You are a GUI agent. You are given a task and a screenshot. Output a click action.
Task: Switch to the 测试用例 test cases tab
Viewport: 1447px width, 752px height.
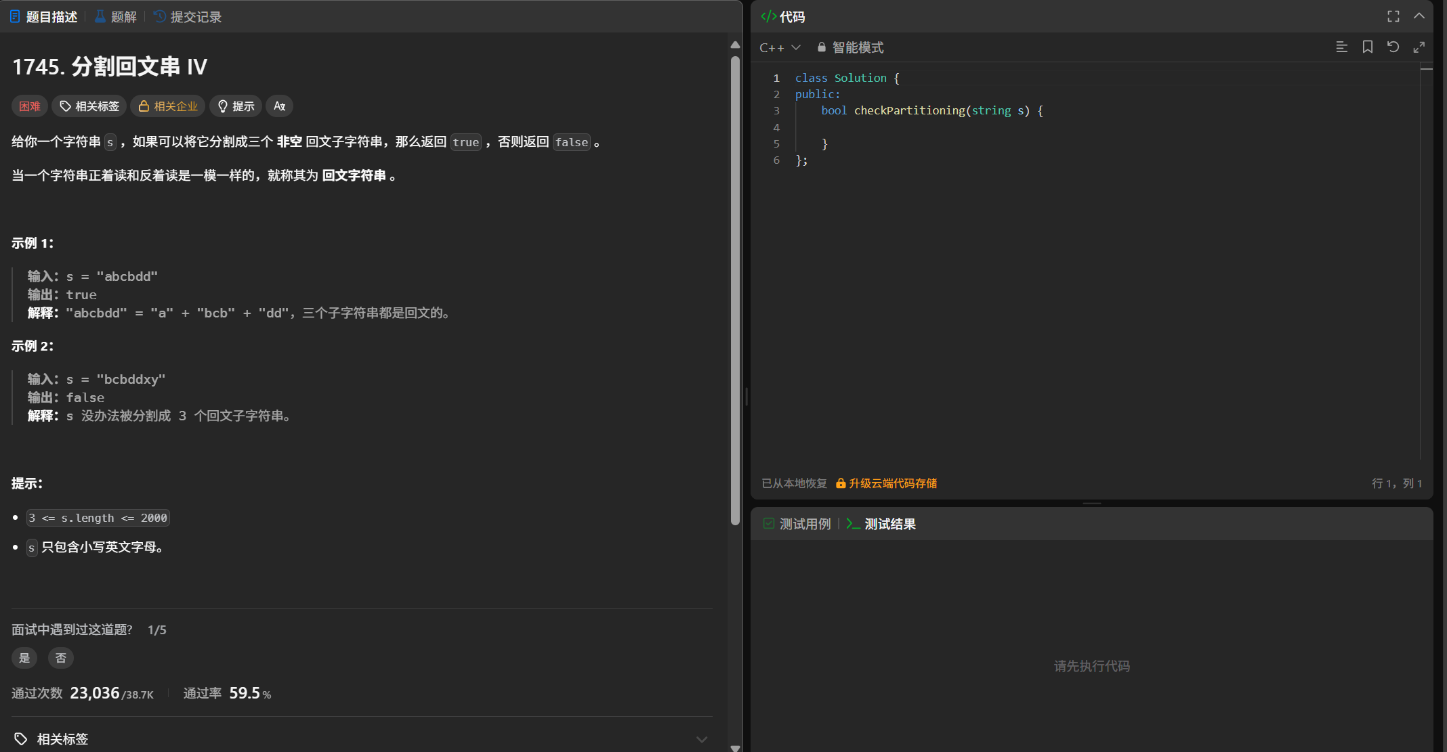797,524
